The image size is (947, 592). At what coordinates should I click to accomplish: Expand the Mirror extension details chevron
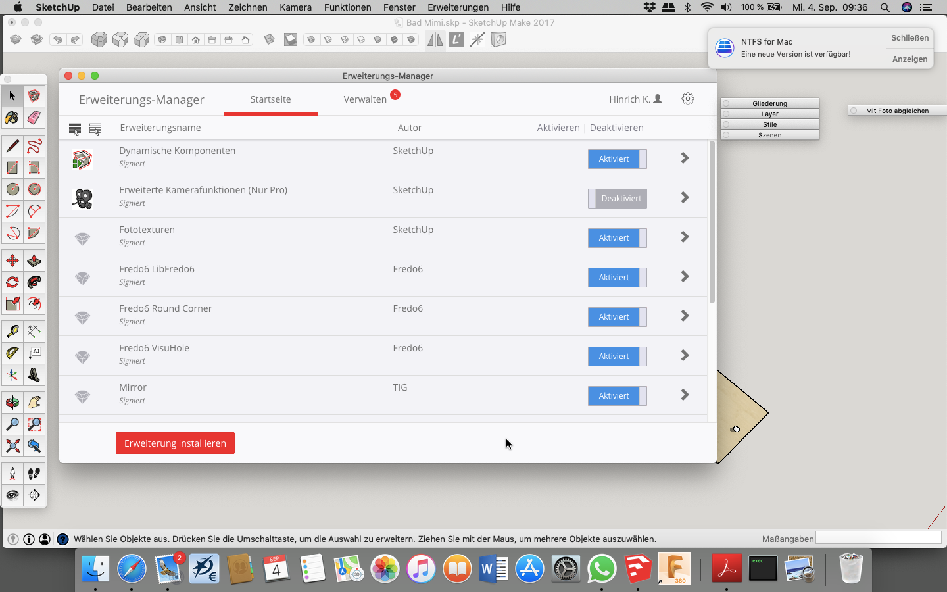685,395
